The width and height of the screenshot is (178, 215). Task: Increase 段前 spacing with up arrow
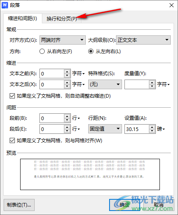pos(67,117)
